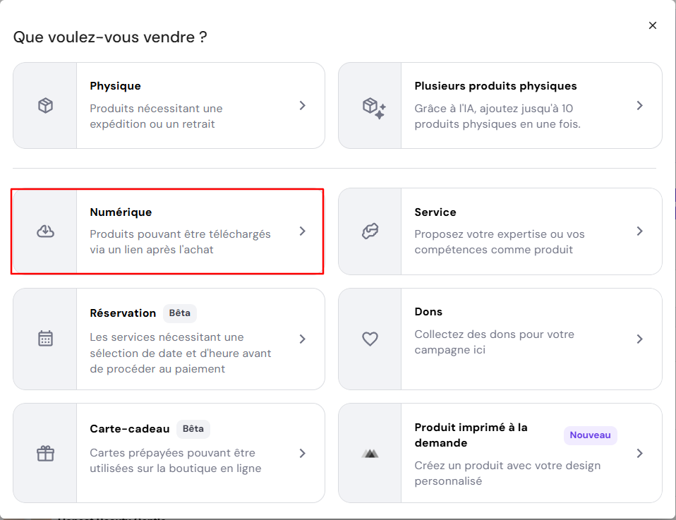Click the heart icon for Dons

click(370, 339)
